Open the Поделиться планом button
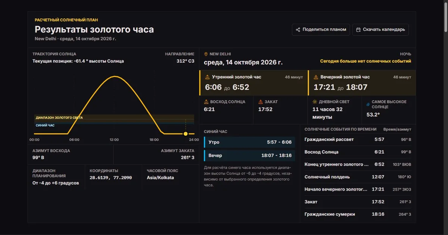The image size is (448, 235). [321, 30]
